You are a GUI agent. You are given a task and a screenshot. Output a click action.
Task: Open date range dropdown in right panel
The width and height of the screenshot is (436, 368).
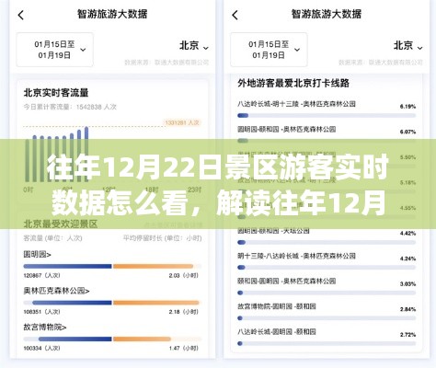click(x=269, y=50)
